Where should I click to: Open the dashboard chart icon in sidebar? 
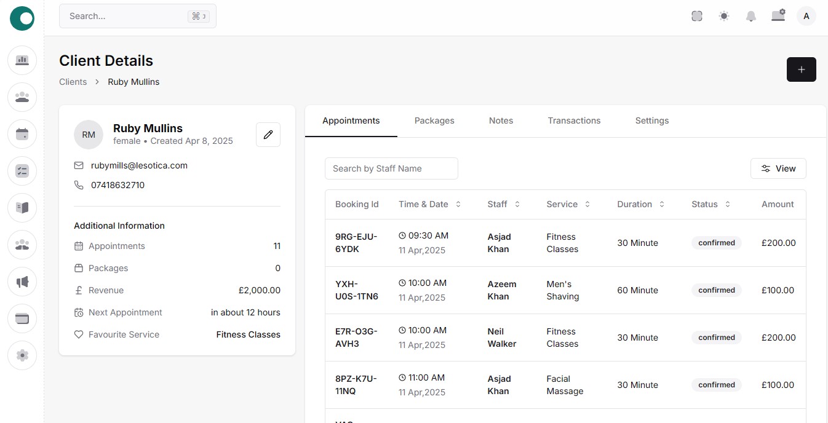22,60
